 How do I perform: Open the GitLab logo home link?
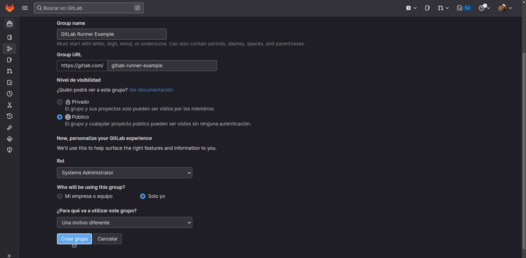[x=10, y=8]
